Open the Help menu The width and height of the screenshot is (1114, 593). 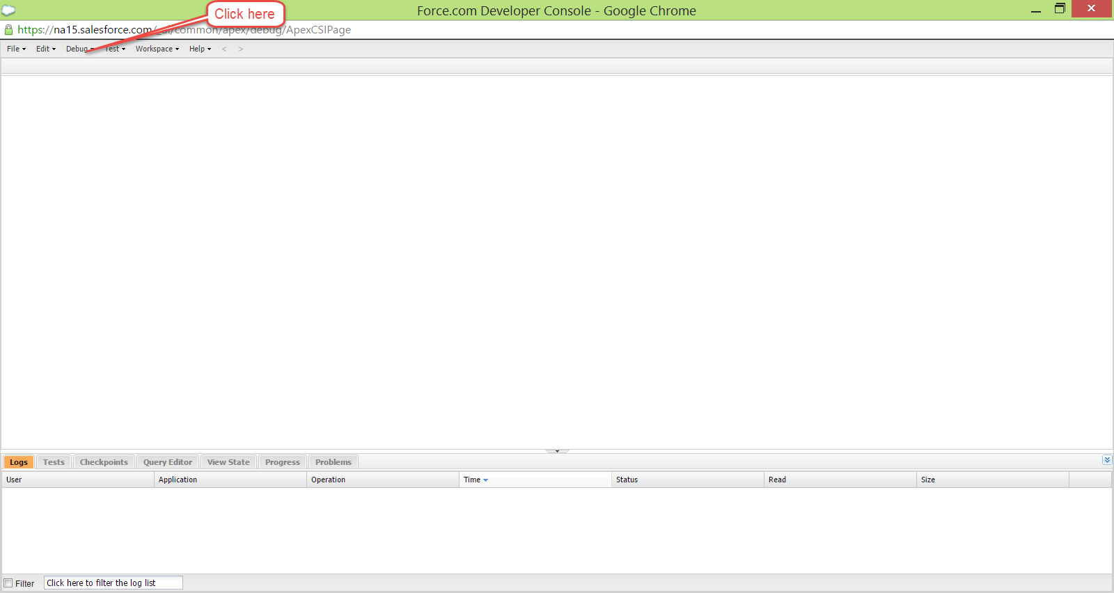tap(200, 49)
